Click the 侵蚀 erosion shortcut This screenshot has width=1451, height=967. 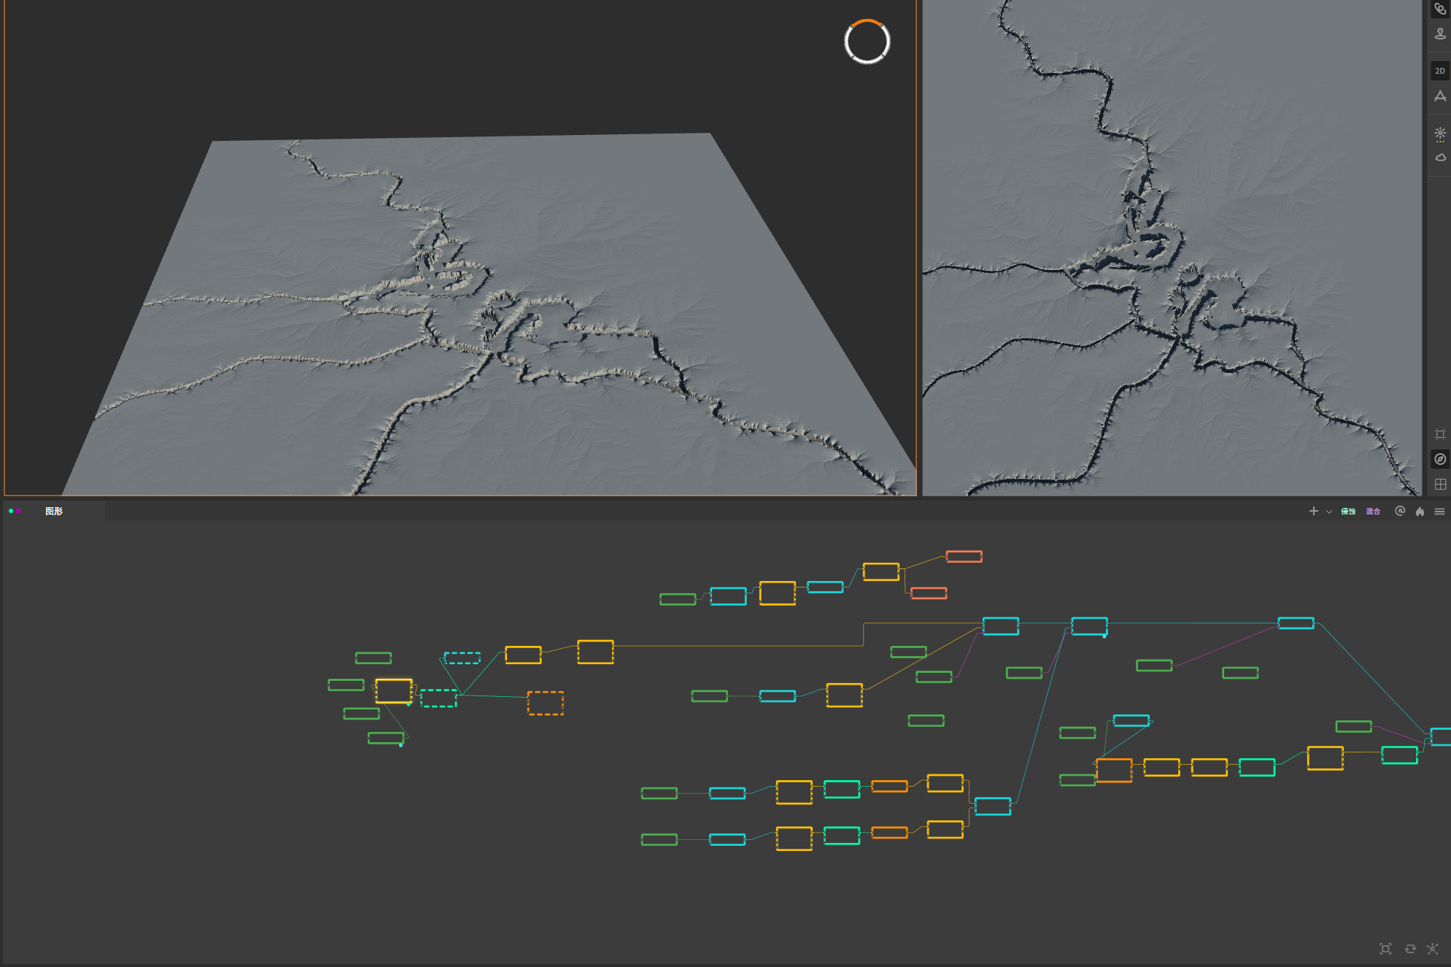(1348, 511)
